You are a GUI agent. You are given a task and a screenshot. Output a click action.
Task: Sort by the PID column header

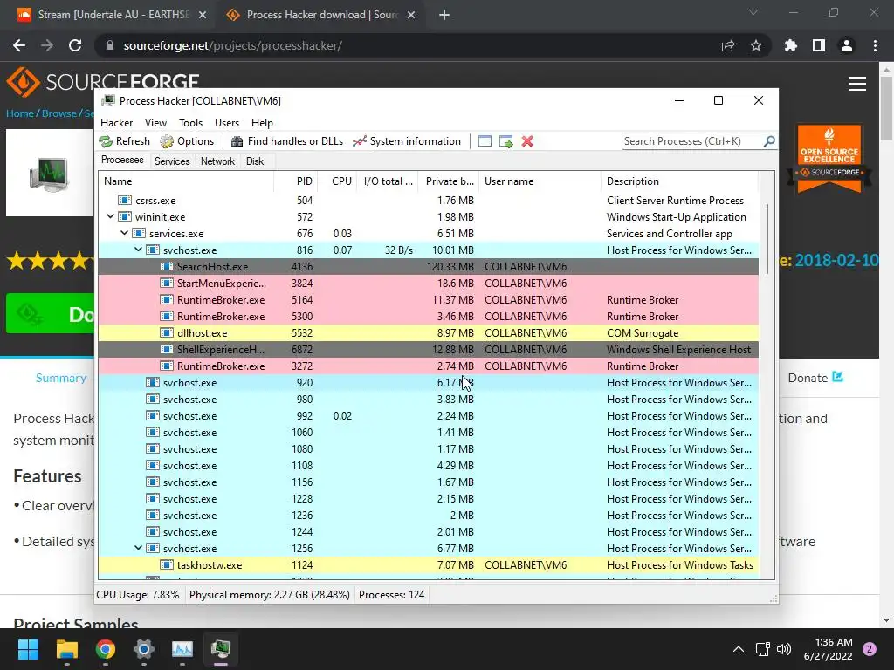(x=296, y=181)
